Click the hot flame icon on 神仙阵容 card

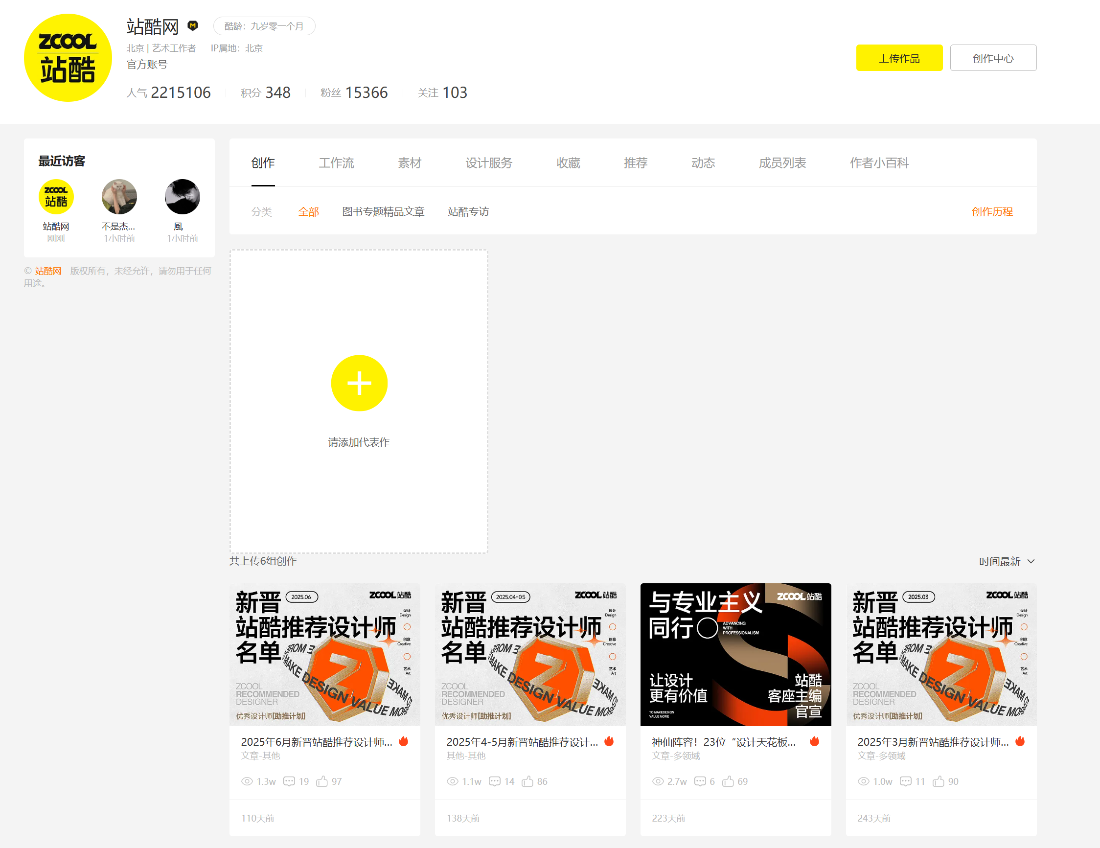point(814,741)
